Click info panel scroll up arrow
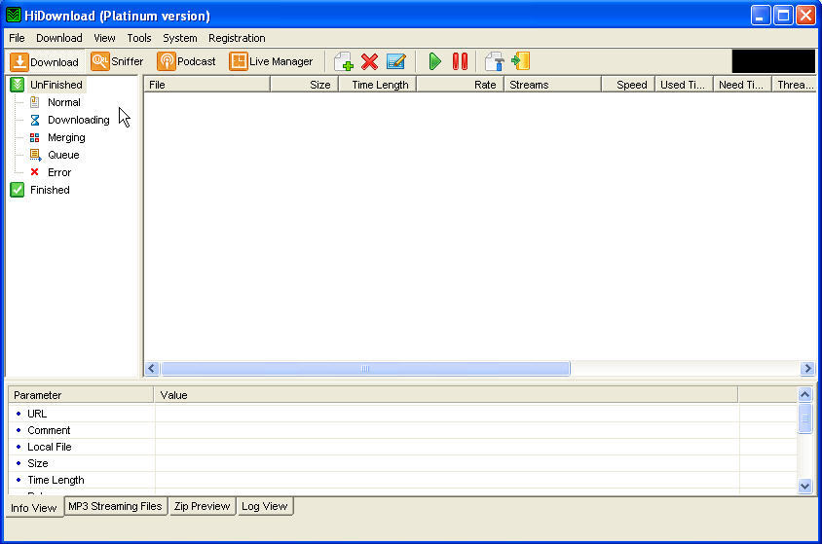Viewport: 822px width, 544px height. 804,395
